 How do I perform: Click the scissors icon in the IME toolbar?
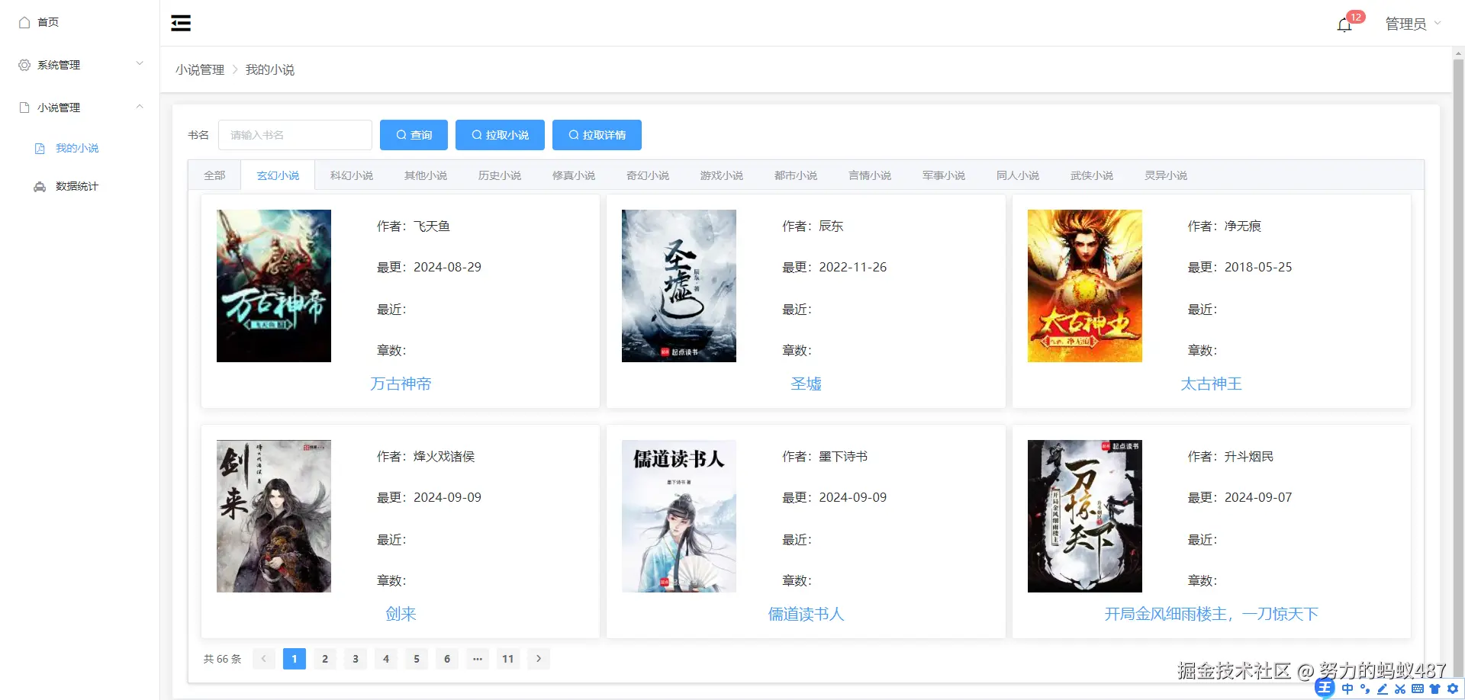click(1400, 689)
